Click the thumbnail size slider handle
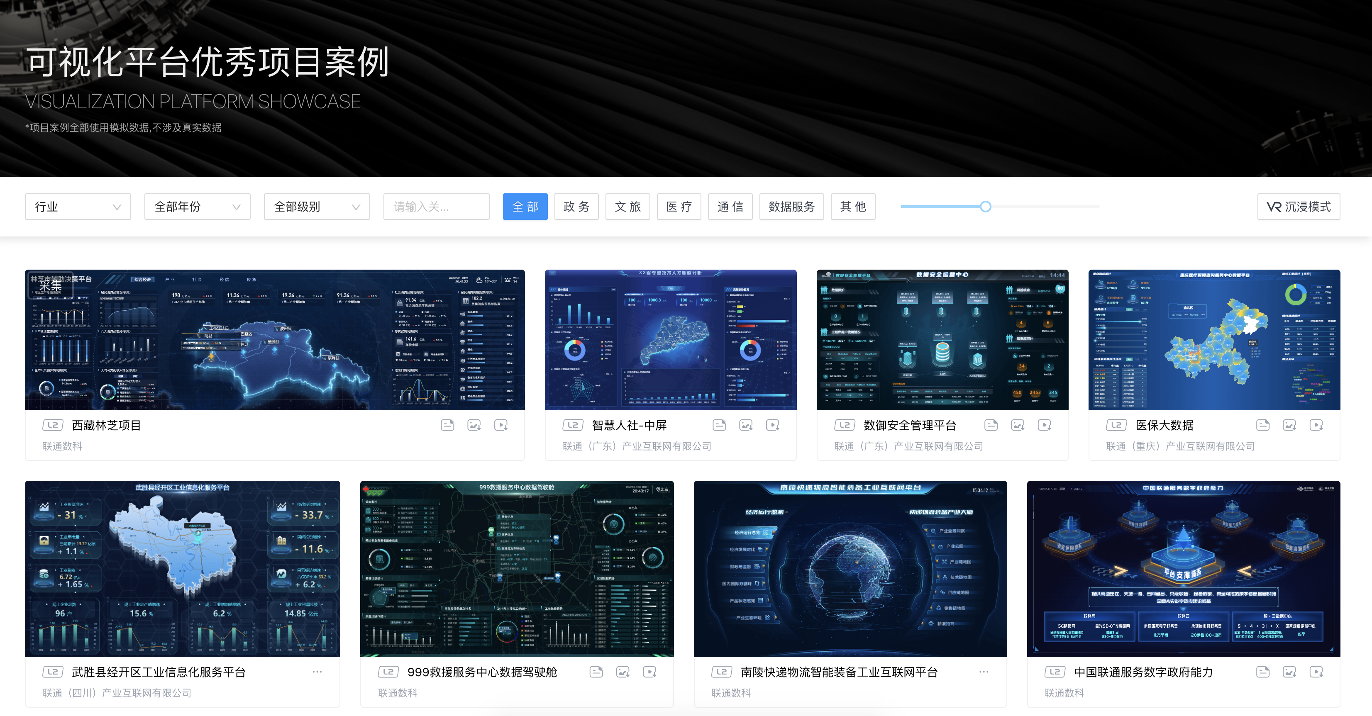The image size is (1372, 716). [985, 207]
